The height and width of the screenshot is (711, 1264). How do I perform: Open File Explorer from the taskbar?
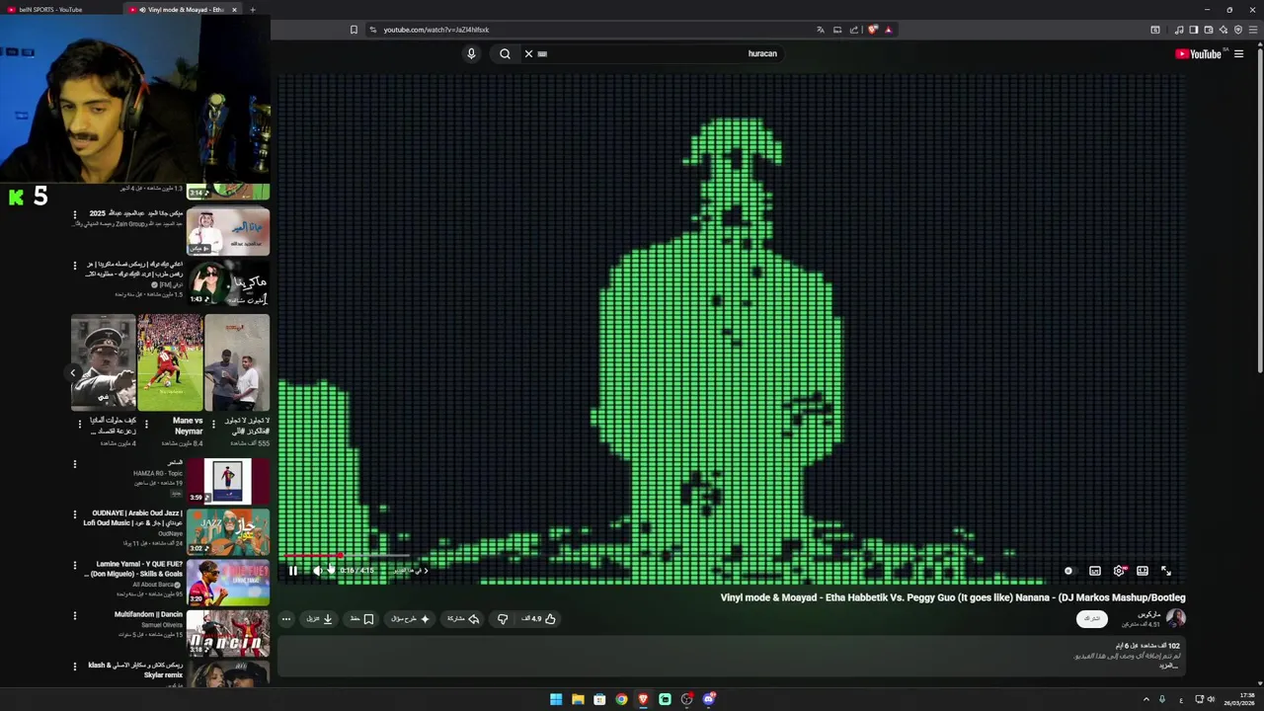coord(578,699)
